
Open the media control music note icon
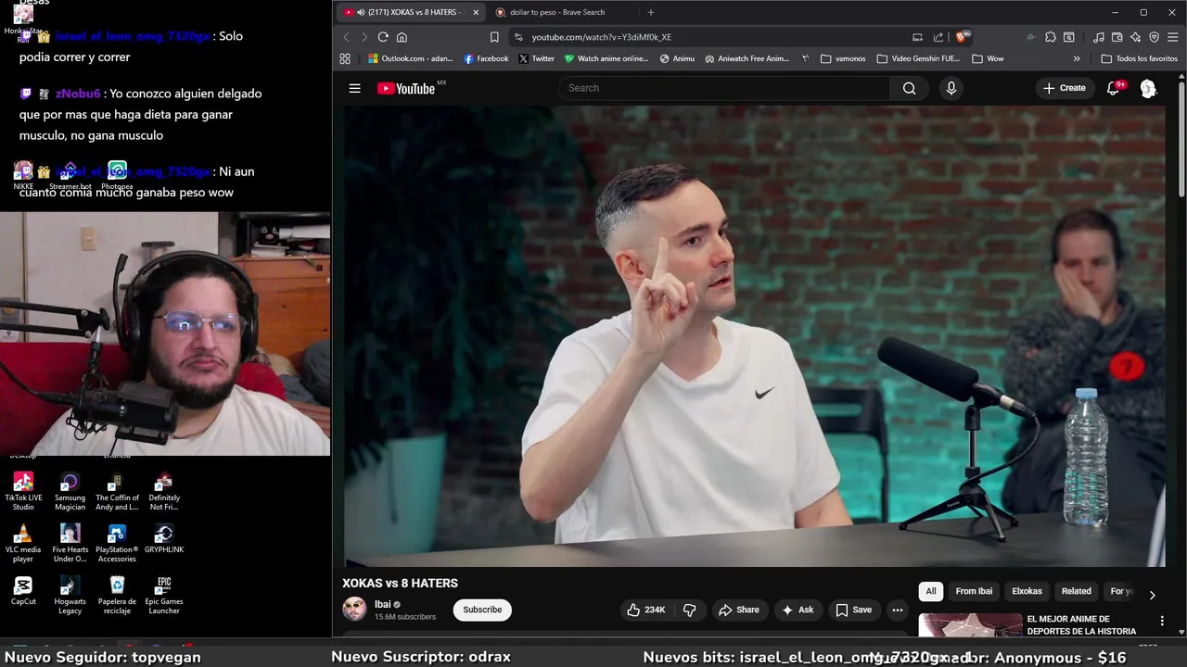pos(1099,37)
